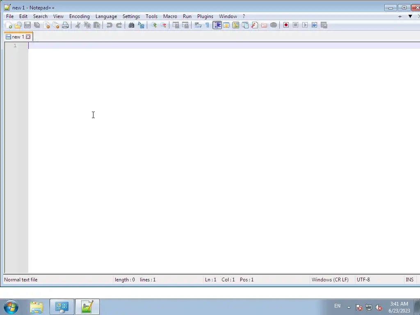Open the Language menu

tap(106, 16)
